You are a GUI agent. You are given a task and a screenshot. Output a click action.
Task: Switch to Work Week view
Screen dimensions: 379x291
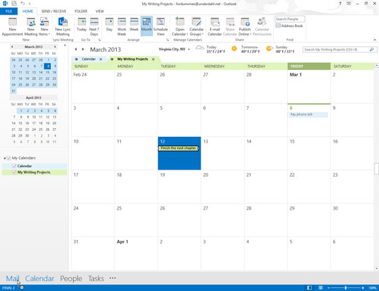coord(122,27)
